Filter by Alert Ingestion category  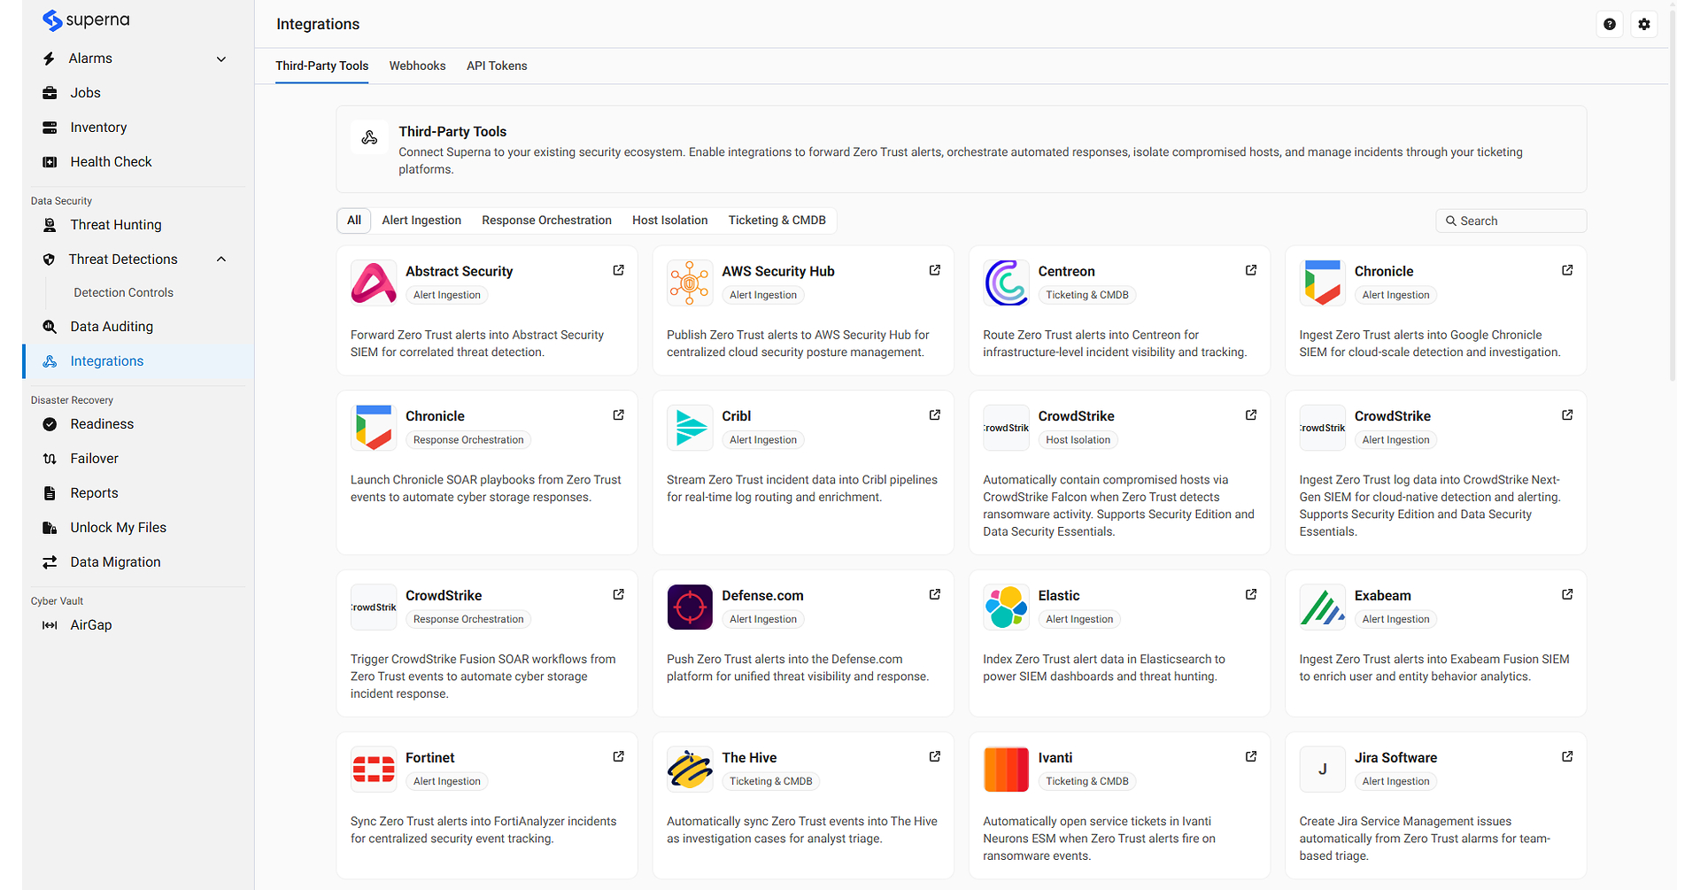[x=421, y=221]
